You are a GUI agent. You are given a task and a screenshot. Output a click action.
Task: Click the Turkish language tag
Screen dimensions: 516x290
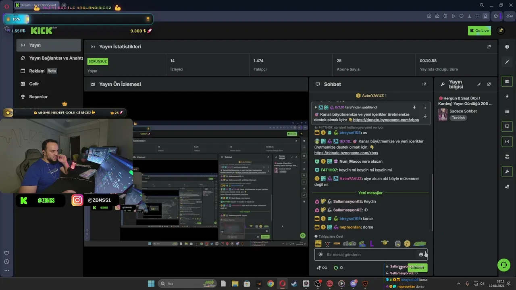pyautogui.click(x=458, y=118)
